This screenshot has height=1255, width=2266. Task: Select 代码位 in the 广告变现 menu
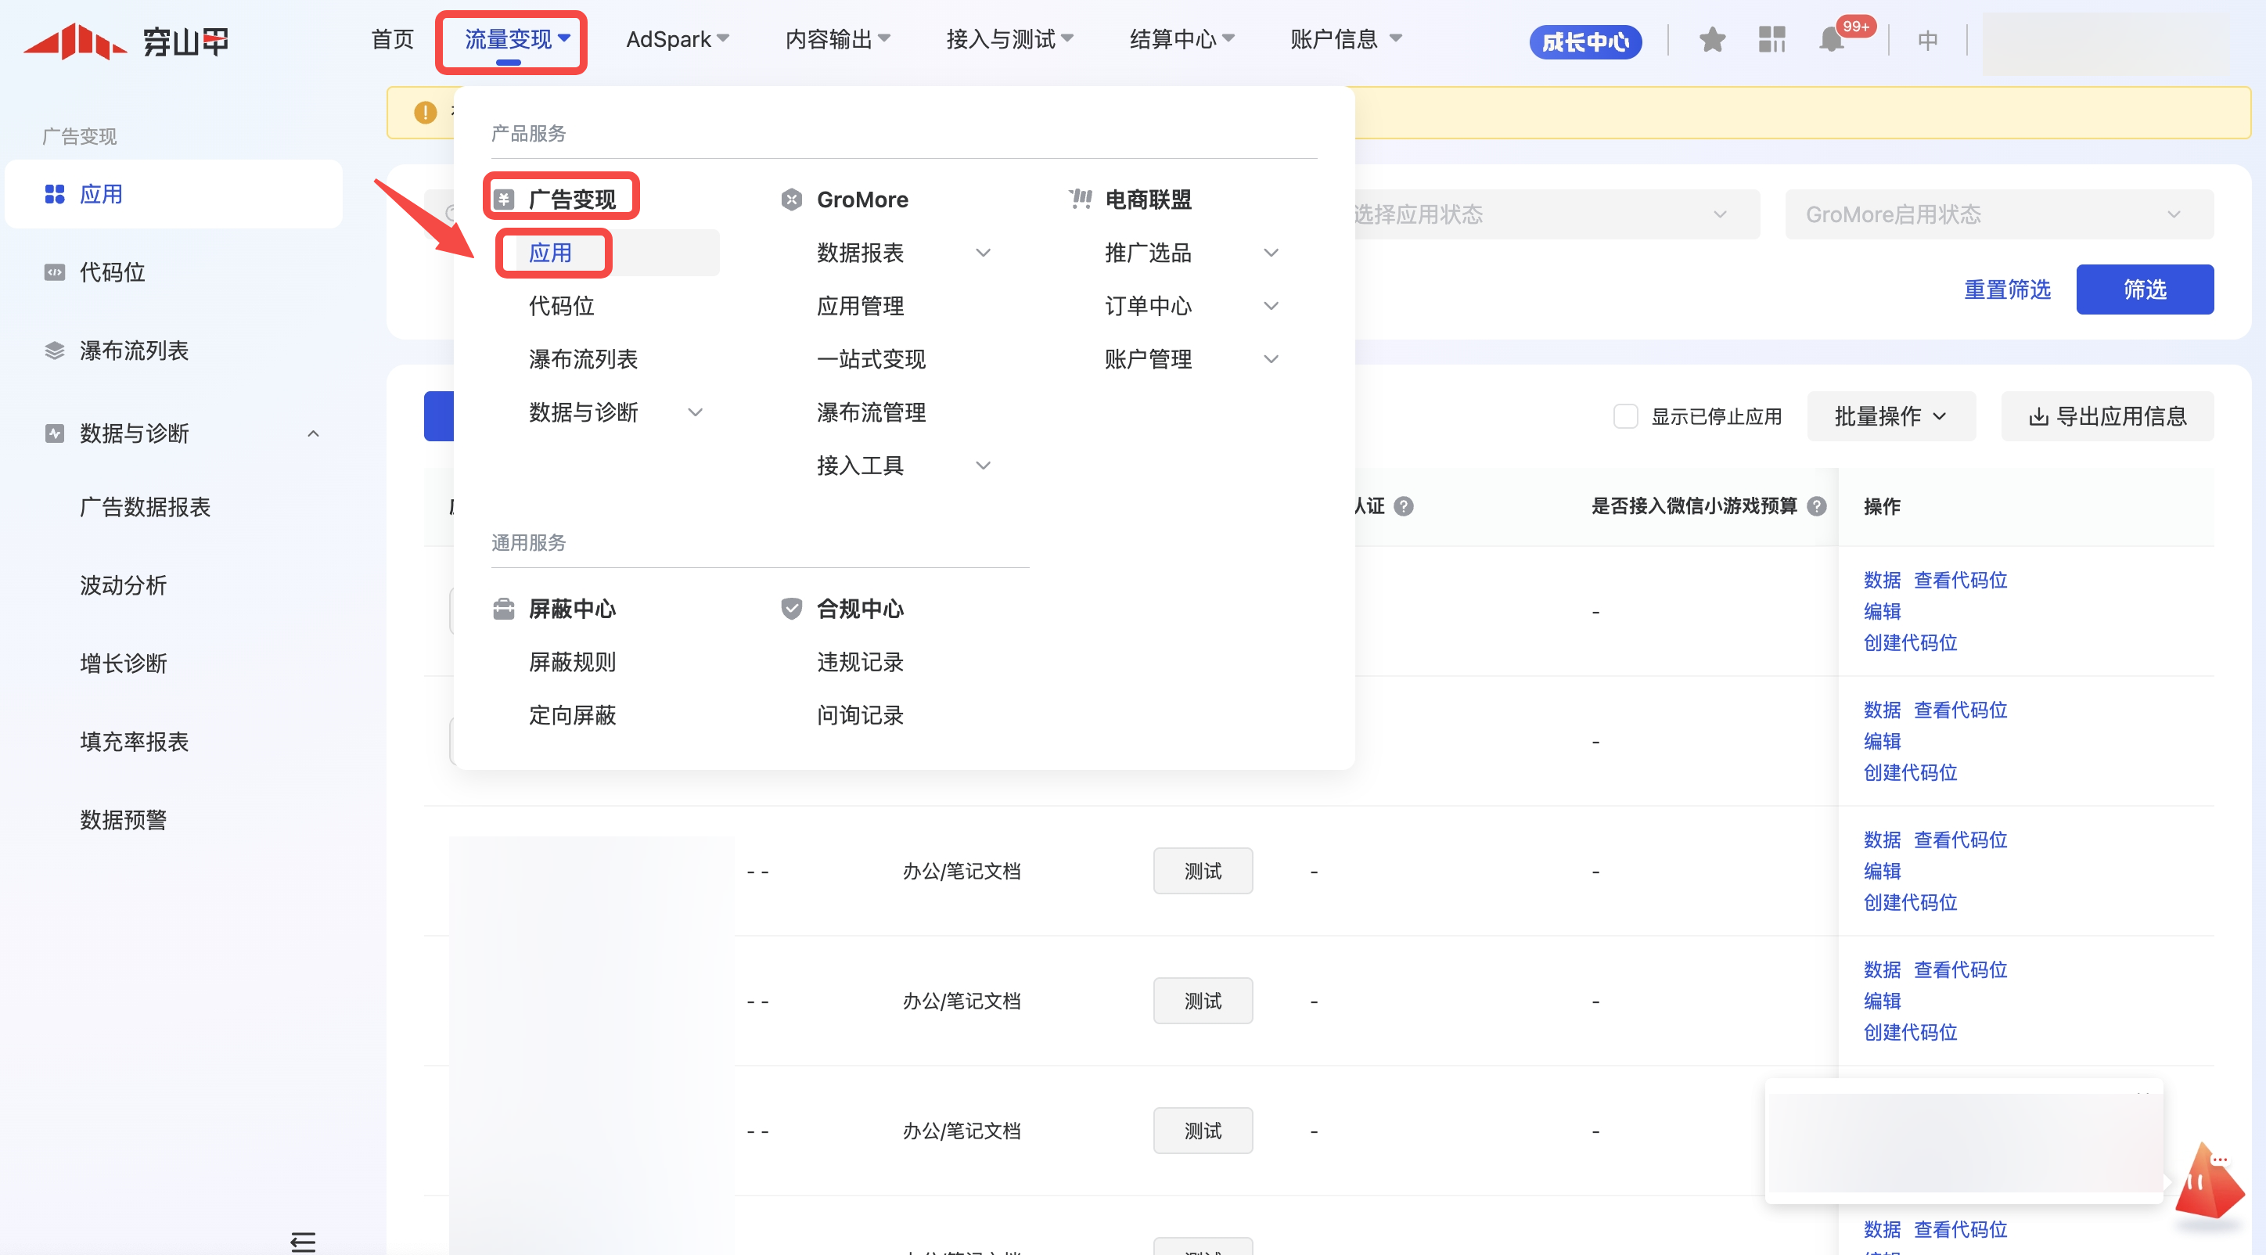point(561,306)
